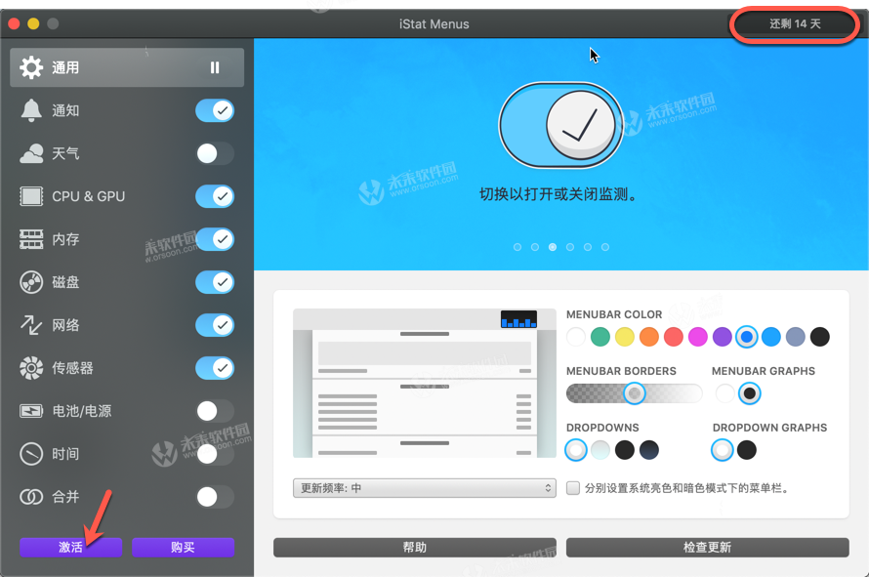Click the chip icon for CPU & GPU

(x=31, y=196)
